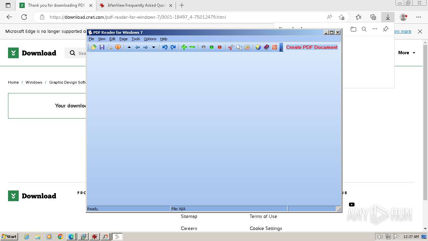Click the green circle toolbar button
This screenshot has height=241, width=428.
pyautogui.click(x=212, y=47)
